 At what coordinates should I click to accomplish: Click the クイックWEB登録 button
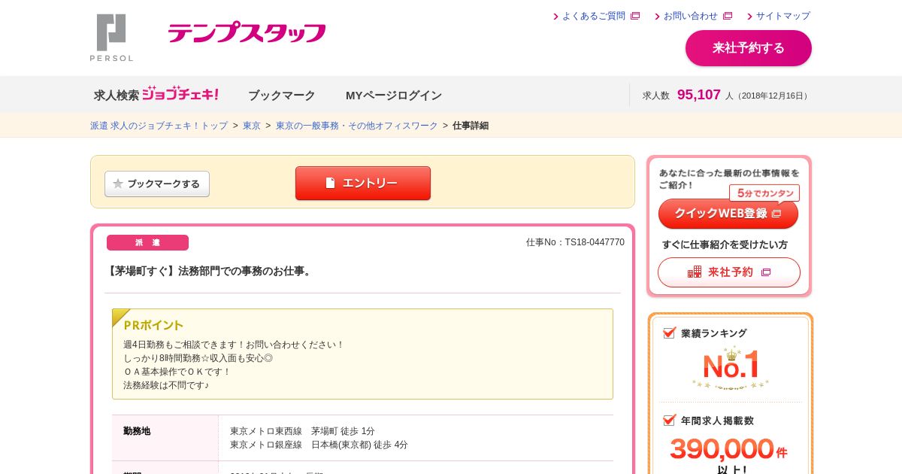point(728,214)
